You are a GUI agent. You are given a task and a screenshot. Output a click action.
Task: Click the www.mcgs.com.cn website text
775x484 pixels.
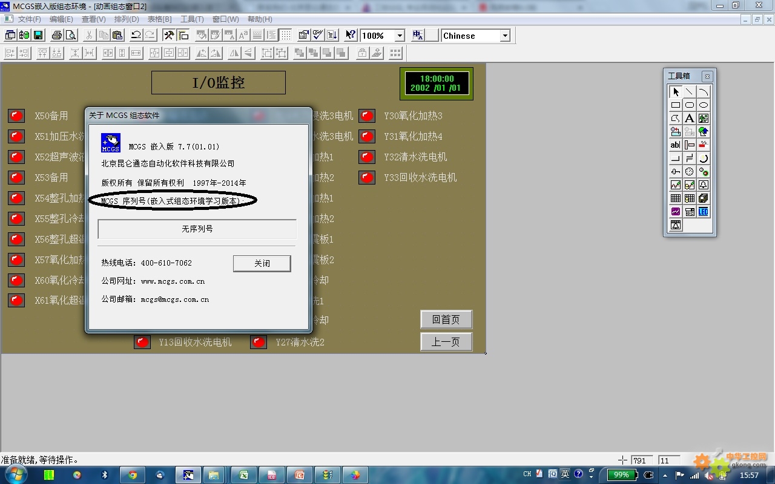click(x=173, y=281)
